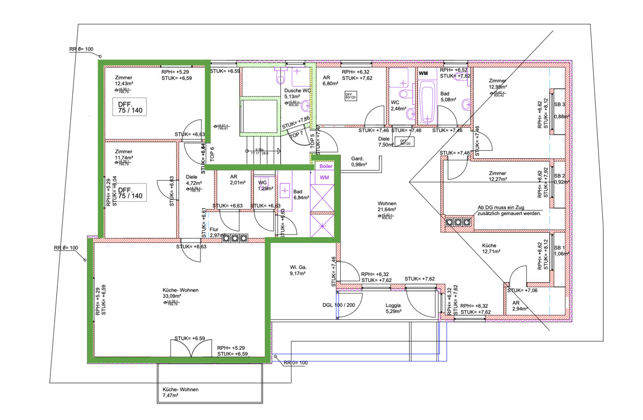The width and height of the screenshot is (643, 420).
Task: Click the 'SB 1 1,06m²' label
Action: [x=560, y=250]
